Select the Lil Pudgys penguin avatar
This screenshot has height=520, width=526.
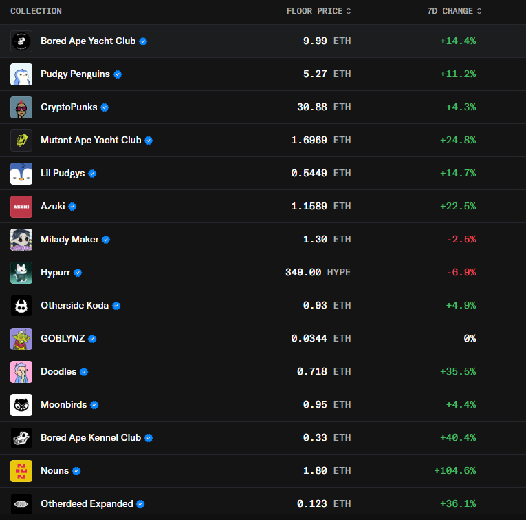pos(21,174)
